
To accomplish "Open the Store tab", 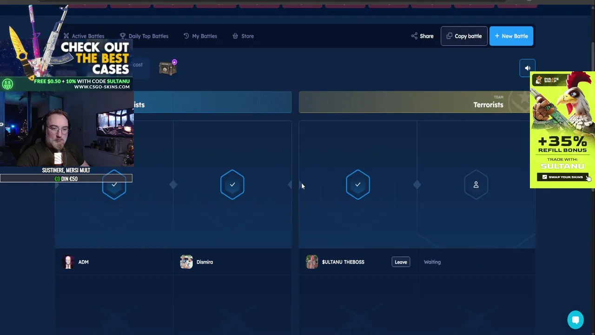I will click(243, 36).
